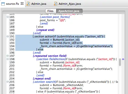
Task: Click the overview ruler annotation marker
Action: coord(123,59)
